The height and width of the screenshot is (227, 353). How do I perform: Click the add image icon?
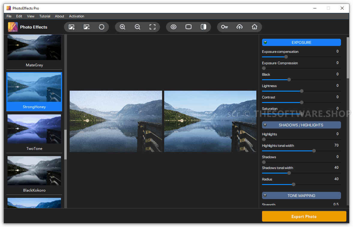point(71,27)
